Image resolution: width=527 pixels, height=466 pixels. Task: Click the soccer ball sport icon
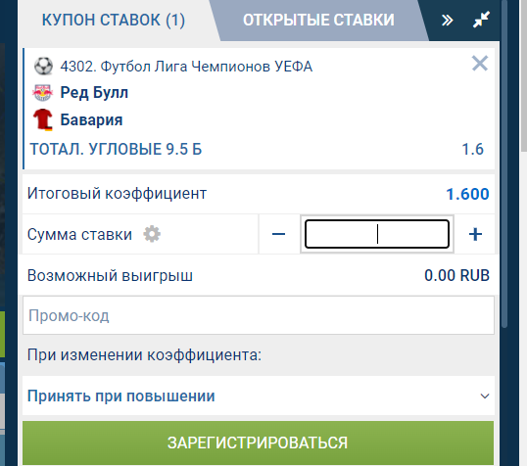(43, 66)
